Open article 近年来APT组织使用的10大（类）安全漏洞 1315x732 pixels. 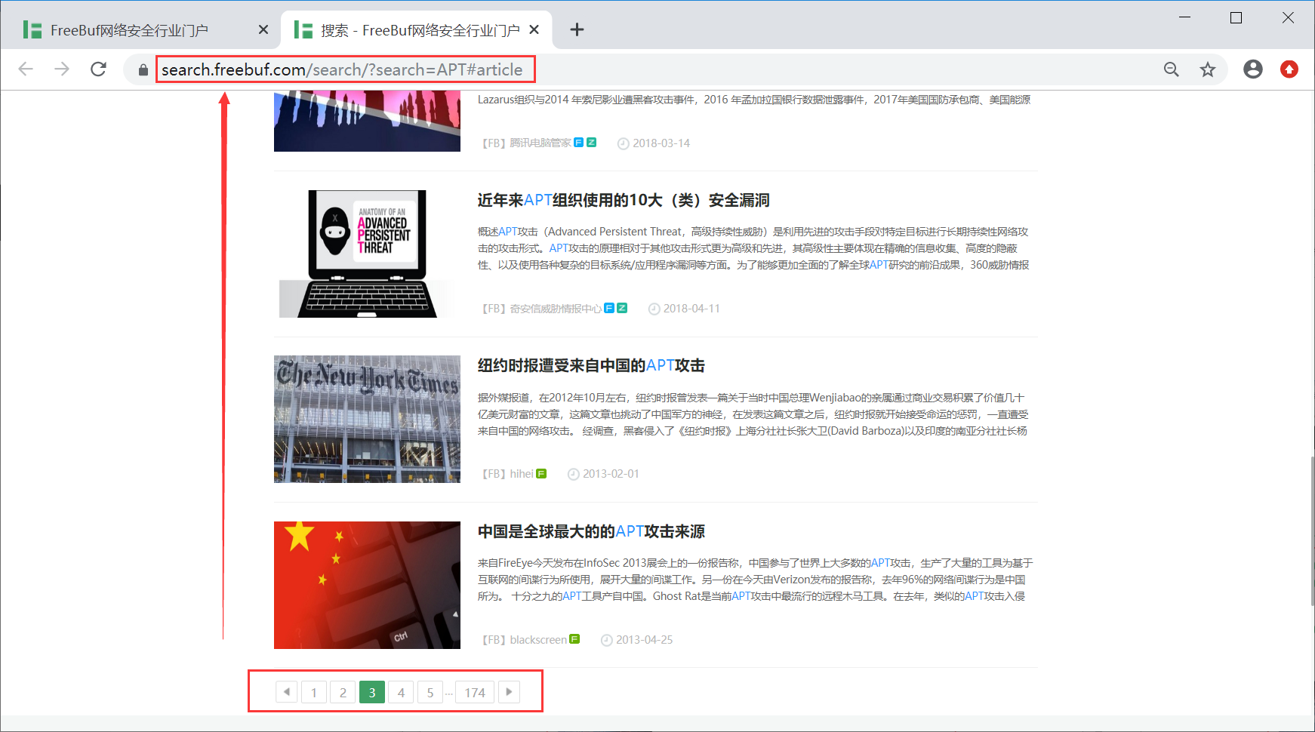[x=624, y=200]
